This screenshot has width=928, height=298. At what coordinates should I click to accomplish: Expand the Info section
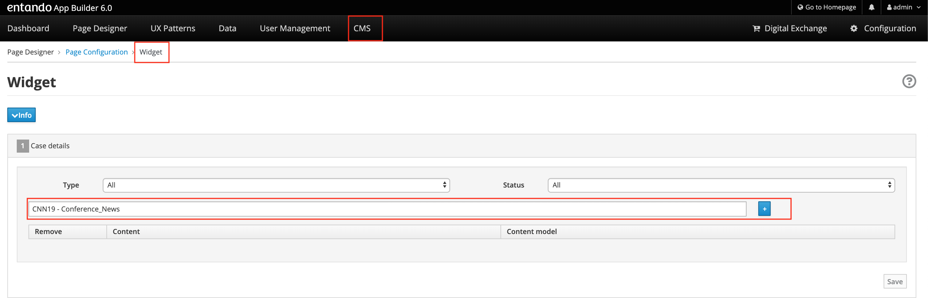(x=21, y=115)
